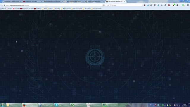The image size is (190, 107).
Task: Click the taskbar clock and date
Action: point(185,105)
